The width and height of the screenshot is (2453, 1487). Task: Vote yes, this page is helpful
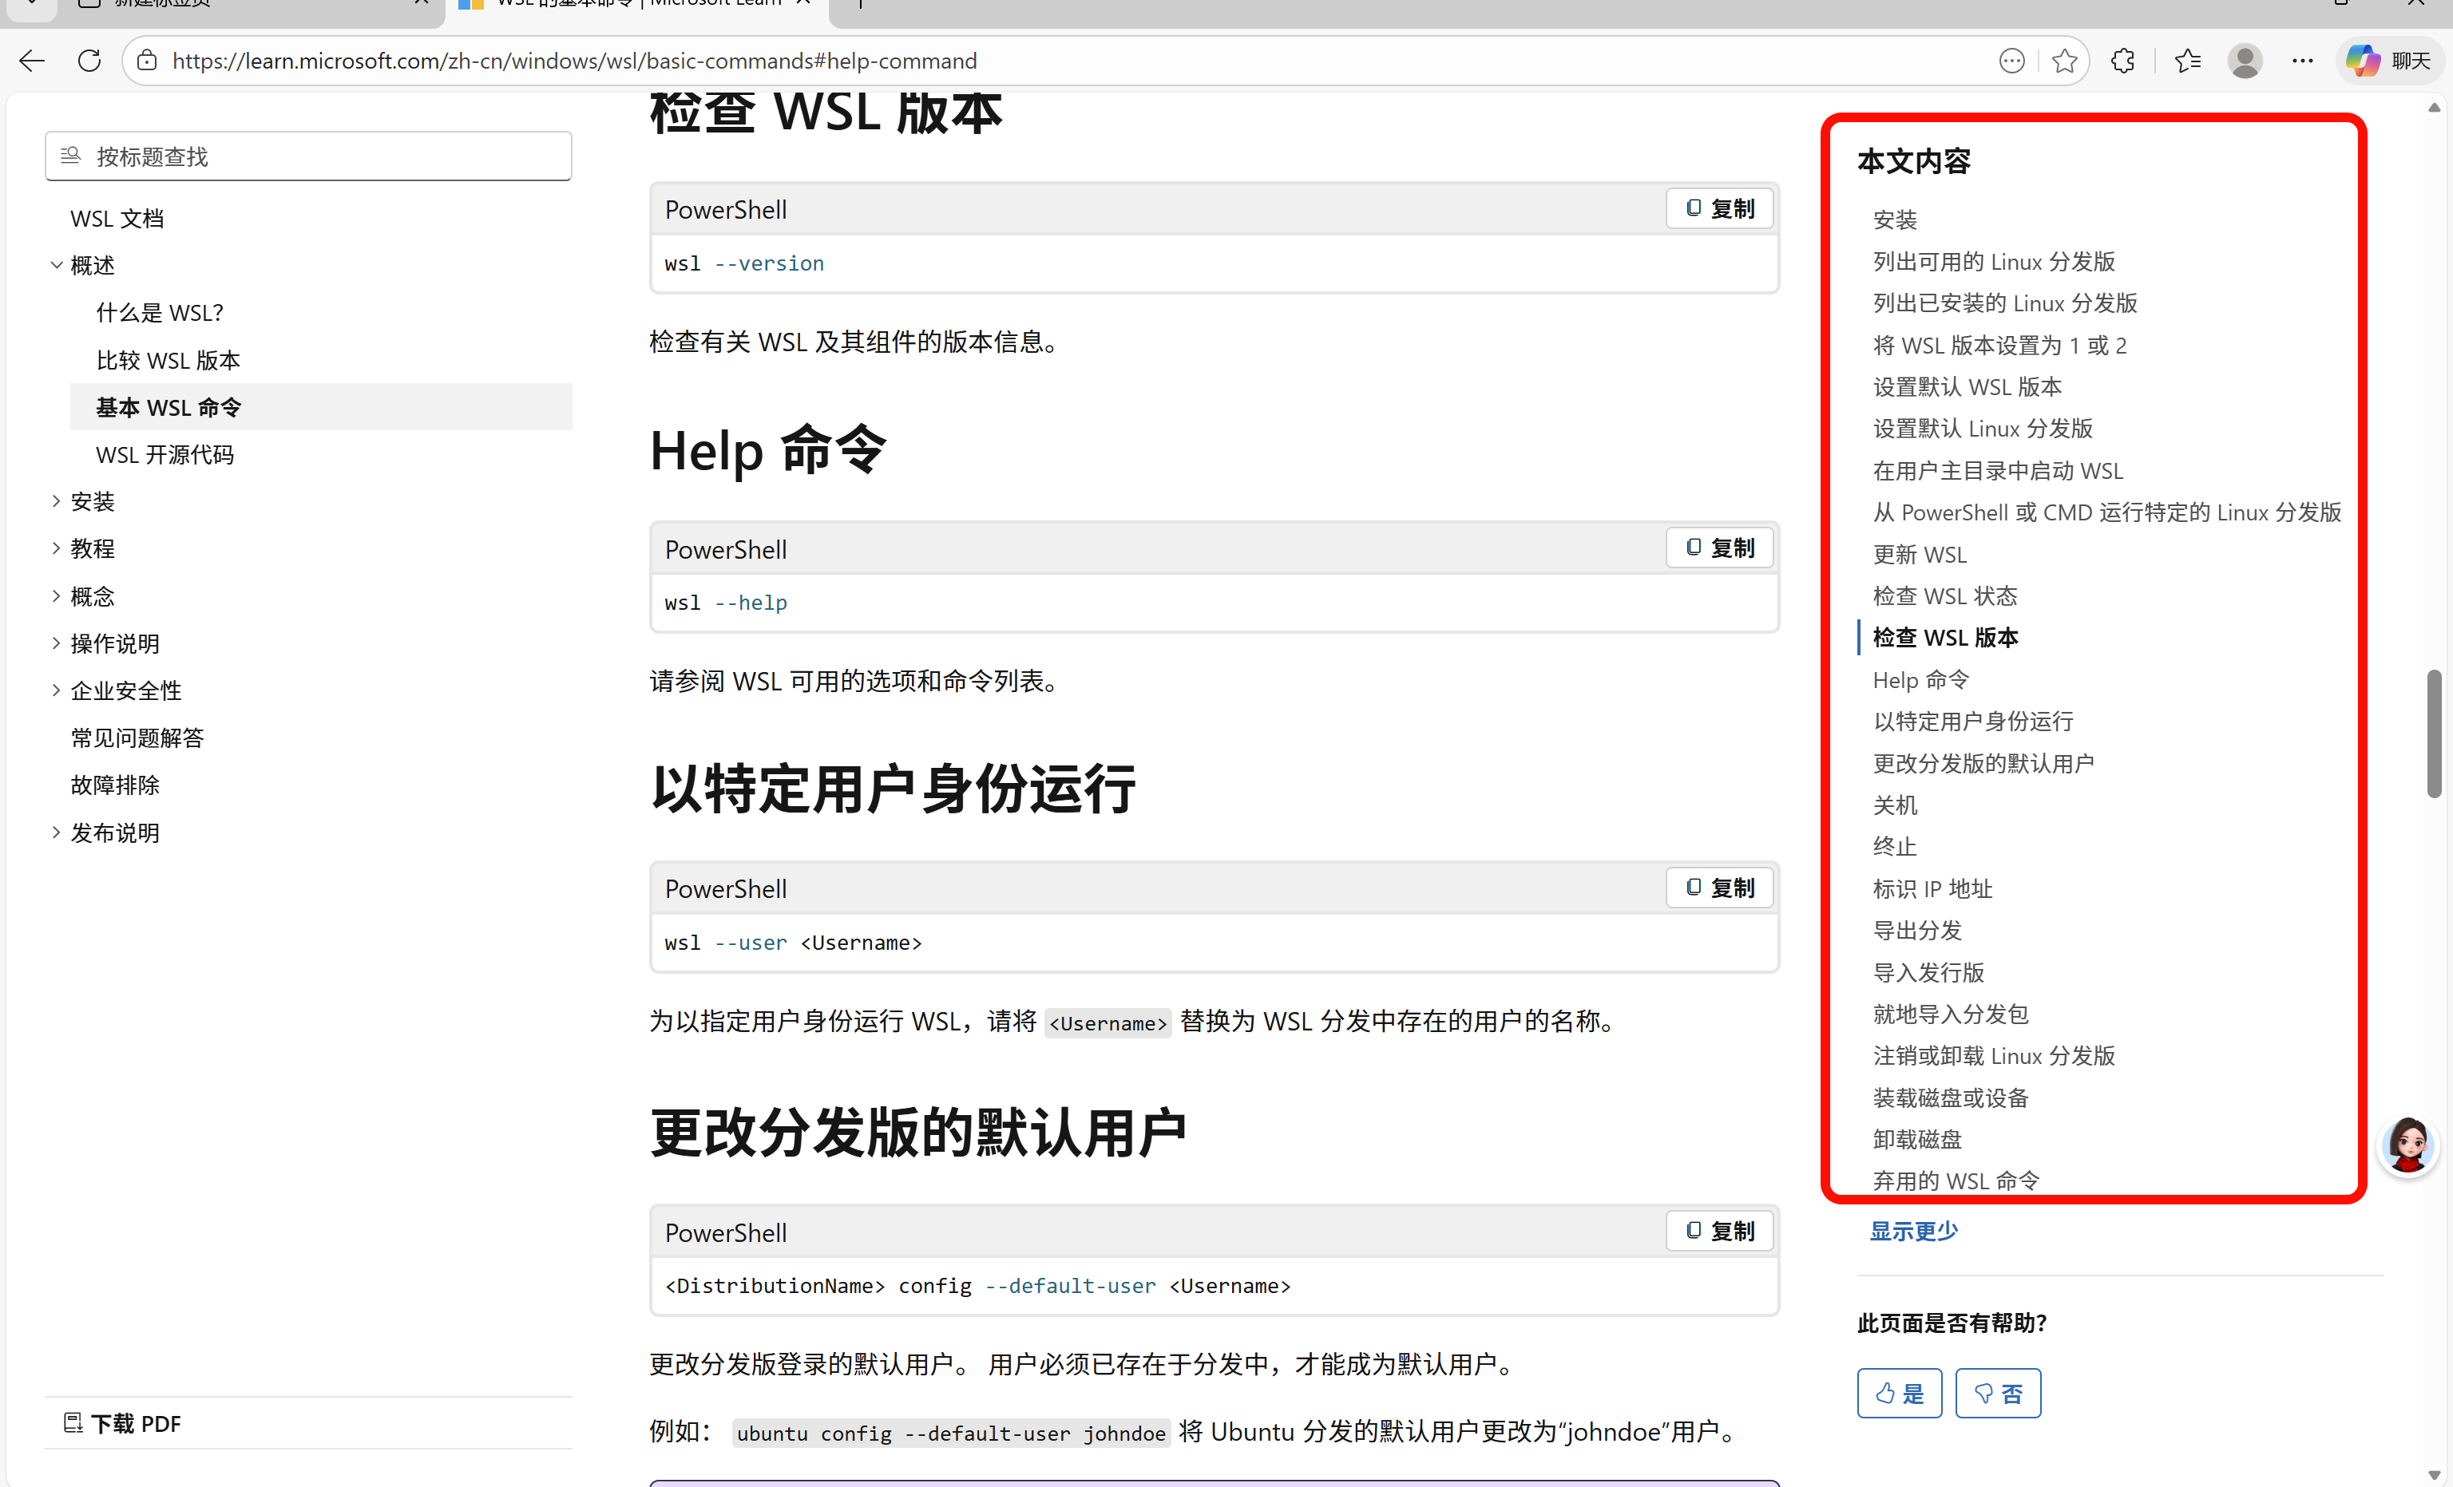click(1899, 1394)
